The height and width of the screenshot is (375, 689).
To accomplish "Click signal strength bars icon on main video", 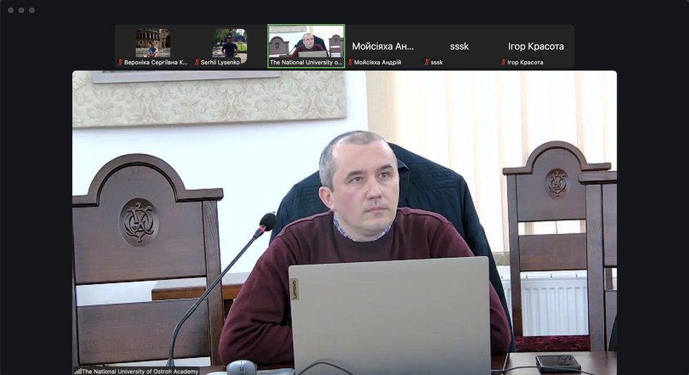I will click(x=77, y=372).
